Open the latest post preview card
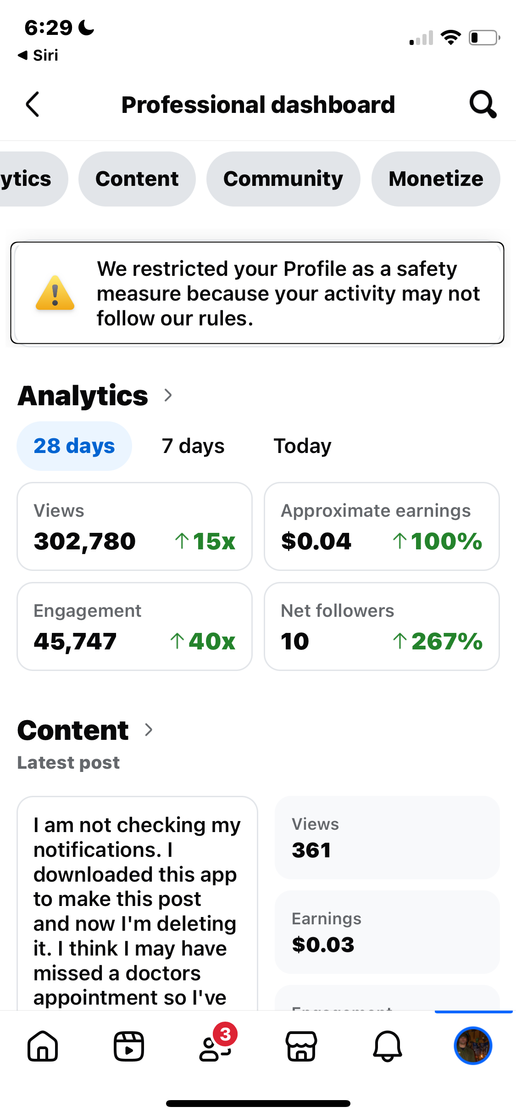The height and width of the screenshot is (1118, 516). [137, 904]
